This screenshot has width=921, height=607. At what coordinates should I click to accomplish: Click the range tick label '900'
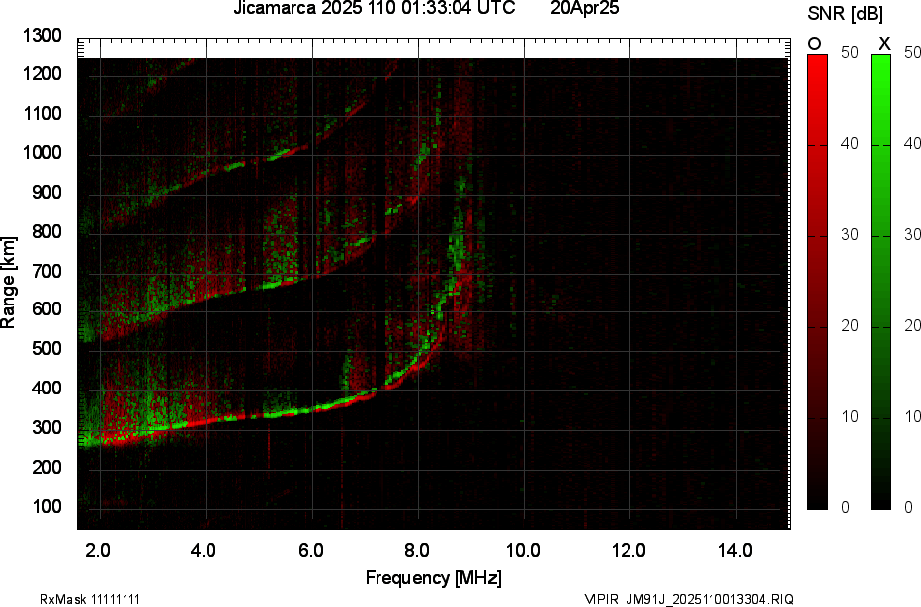46,192
